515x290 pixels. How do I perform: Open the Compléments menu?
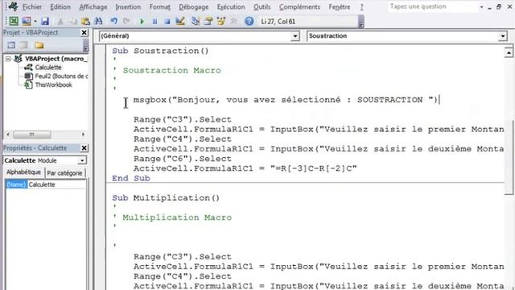299,6
